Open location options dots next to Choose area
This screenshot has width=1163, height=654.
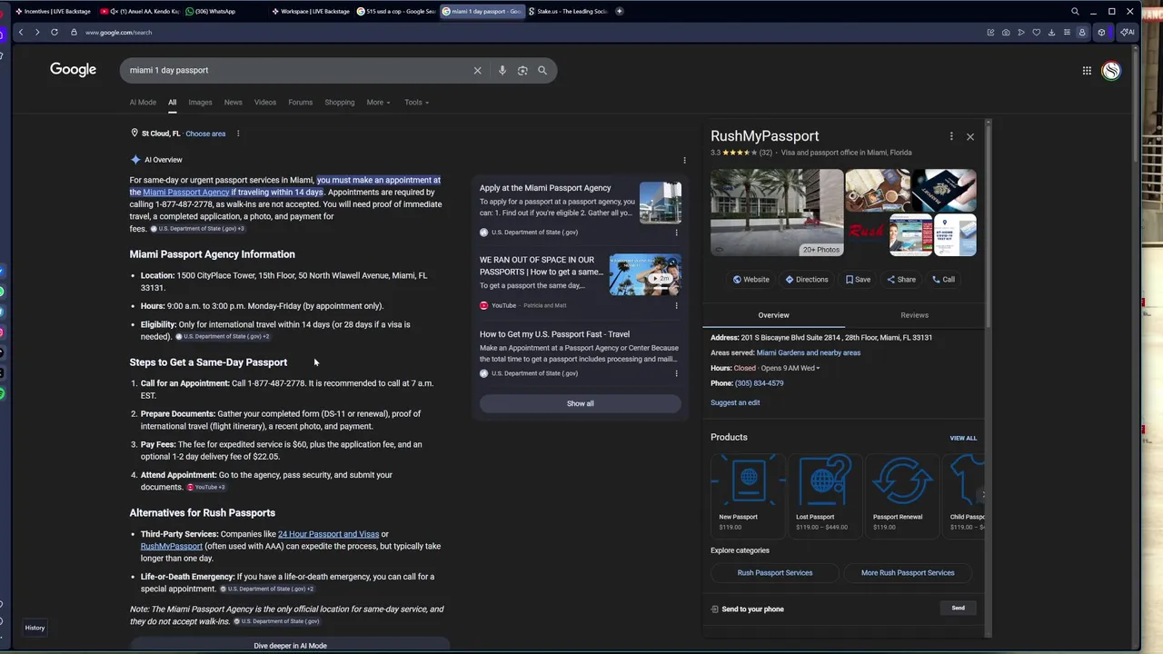pyautogui.click(x=238, y=134)
